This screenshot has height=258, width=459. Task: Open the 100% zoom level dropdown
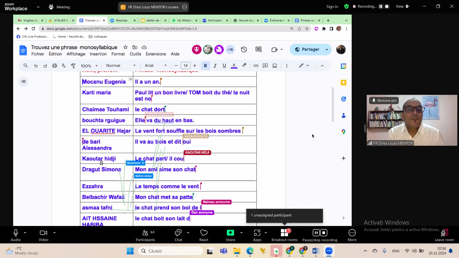89,66
